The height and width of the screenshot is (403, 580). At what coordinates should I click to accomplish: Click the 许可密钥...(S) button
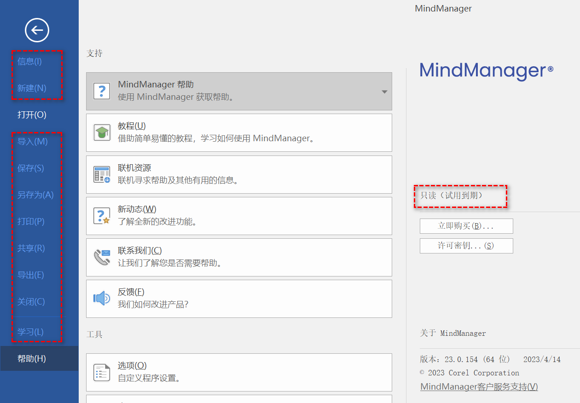click(466, 246)
